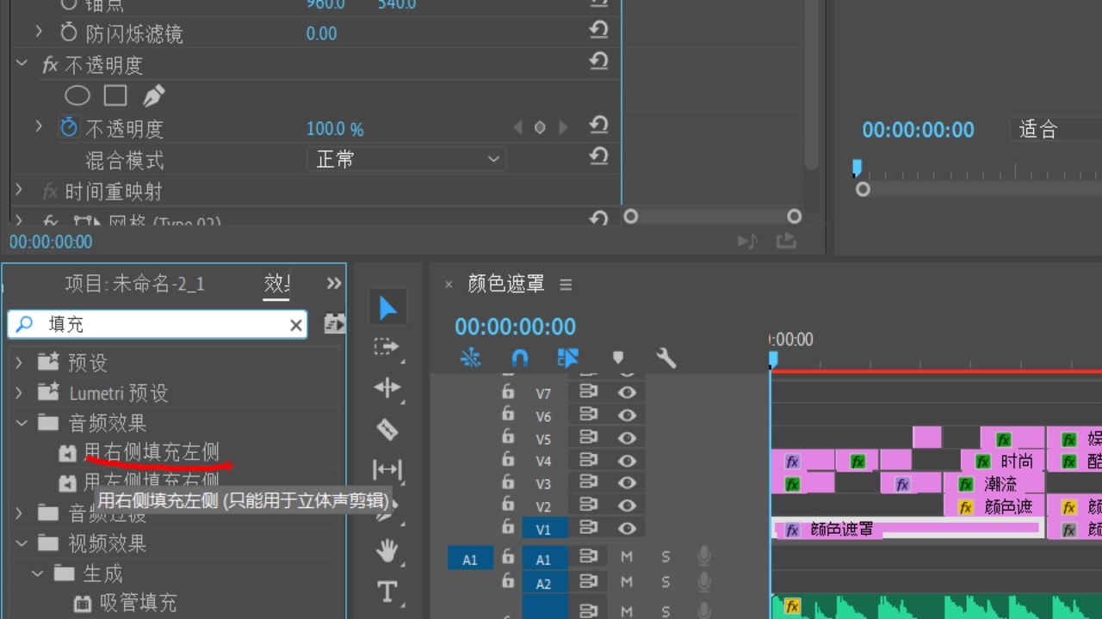Open the 混合模式 dropdown showing 正常
Viewport: 1102px width, 619px height.
406,159
